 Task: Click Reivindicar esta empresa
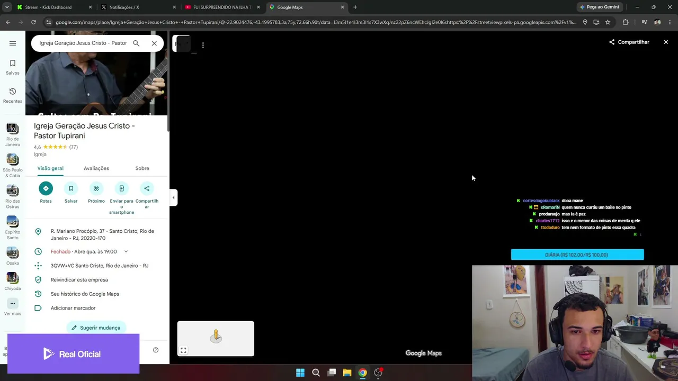(79, 280)
